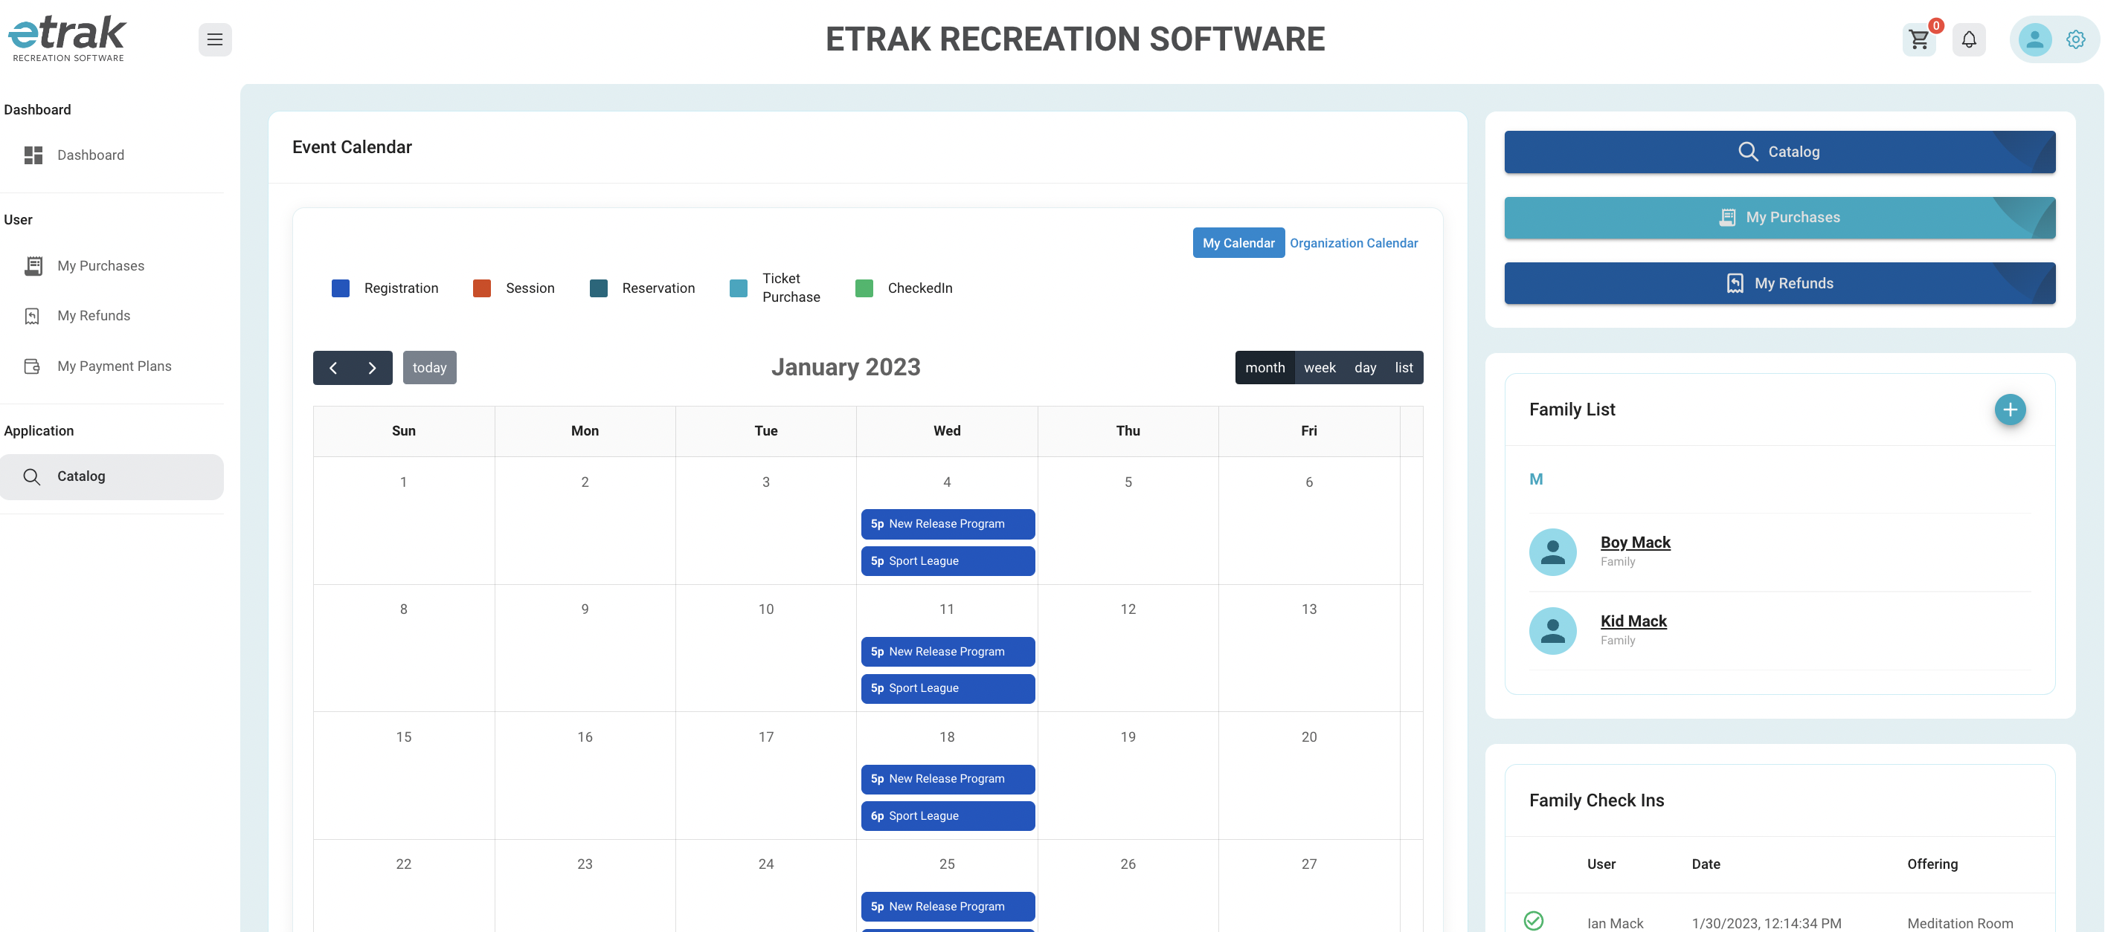The image size is (2105, 932).
Task: Click the large My Refunds button
Action: [x=1780, y=283]
